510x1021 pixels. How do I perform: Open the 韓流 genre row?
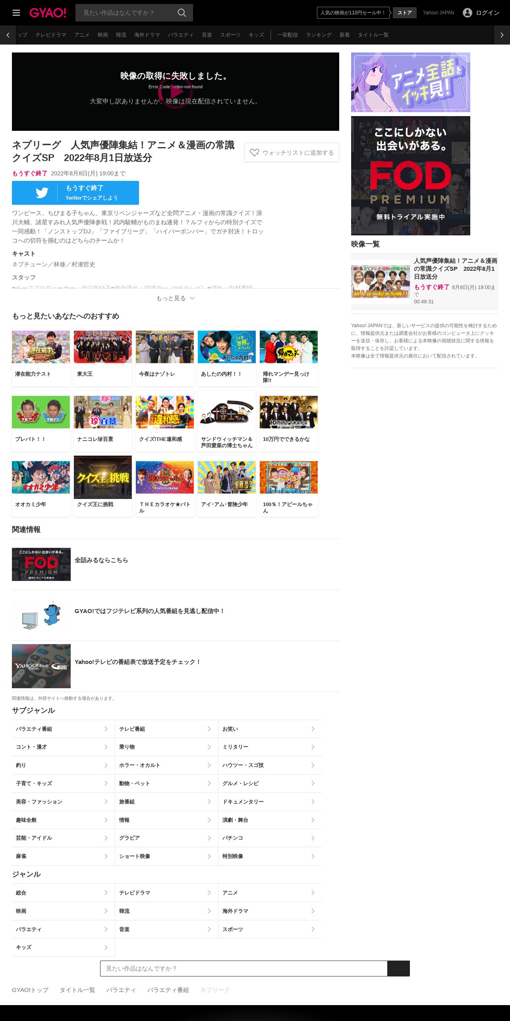[x=166, y=911]
